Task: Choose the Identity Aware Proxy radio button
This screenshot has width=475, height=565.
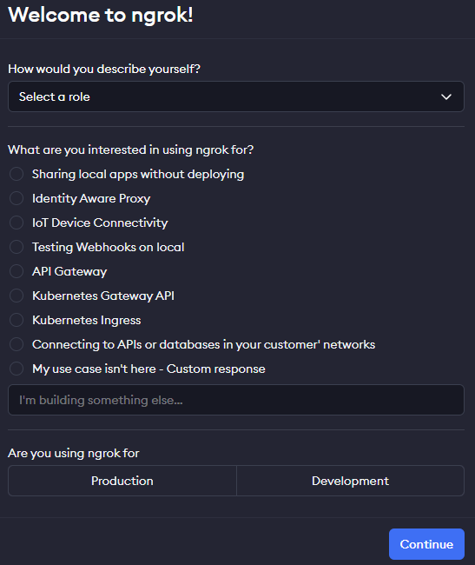Action: click(16, 198)
